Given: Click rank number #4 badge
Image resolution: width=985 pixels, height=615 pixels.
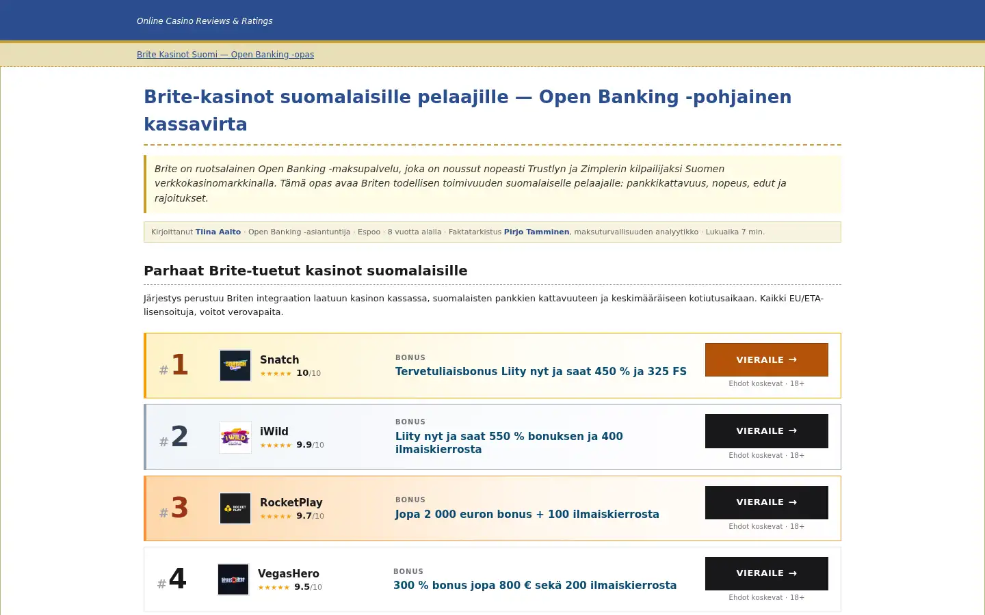Looking at the screenshot, I should (x=172, y=579).
